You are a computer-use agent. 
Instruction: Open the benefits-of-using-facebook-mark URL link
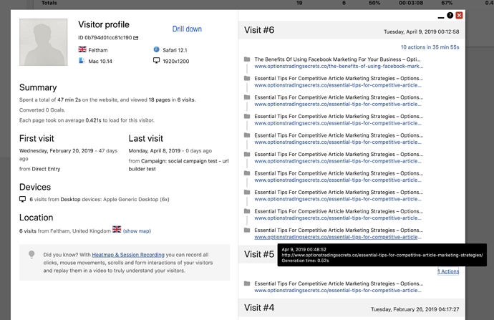(x=339, y=66)
